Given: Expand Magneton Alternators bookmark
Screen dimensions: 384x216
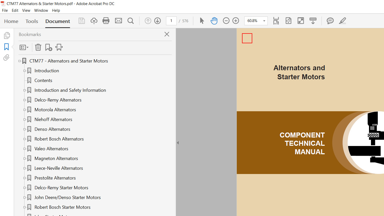Looking at the screenshot, I should tap(24, 158).
